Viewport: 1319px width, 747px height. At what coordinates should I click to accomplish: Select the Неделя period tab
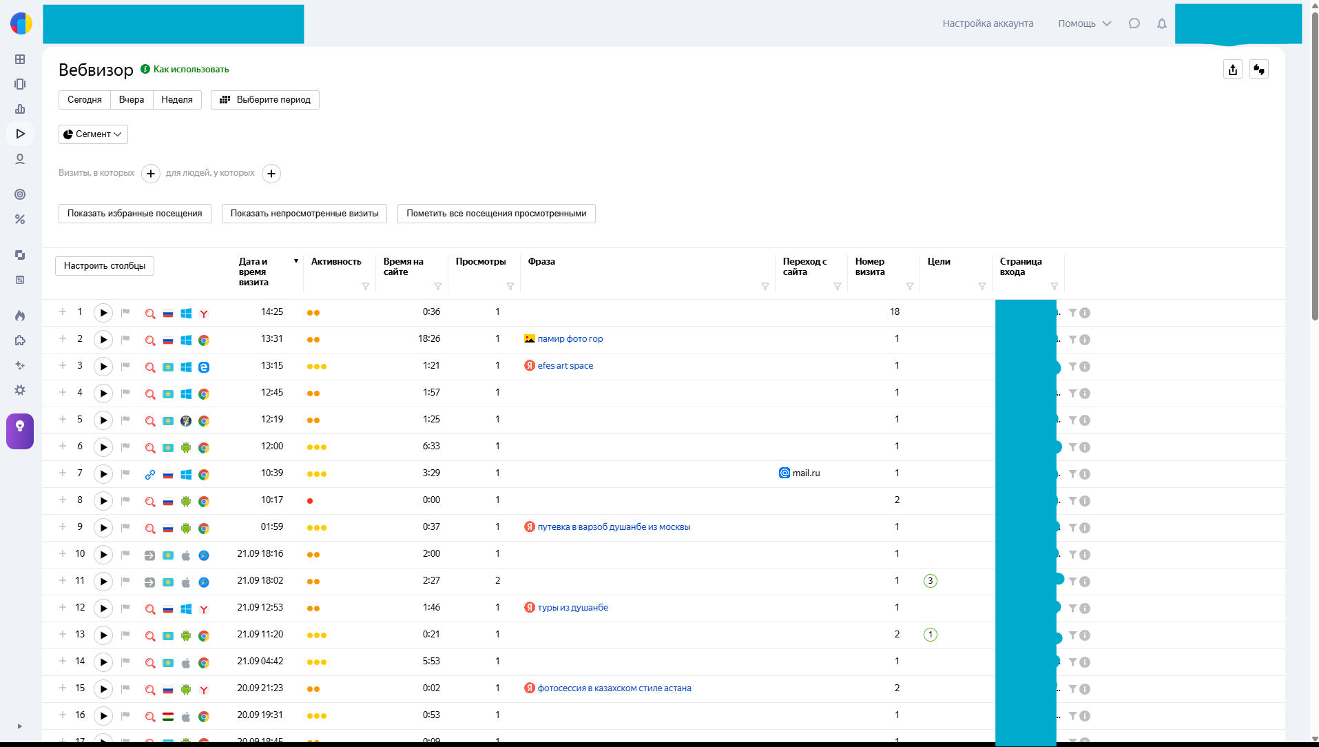177,100
